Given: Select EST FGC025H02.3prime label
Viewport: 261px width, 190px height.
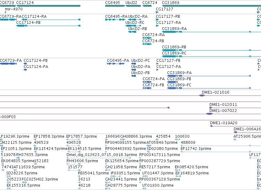Looking at the screenshot, I should pos(40,179).
